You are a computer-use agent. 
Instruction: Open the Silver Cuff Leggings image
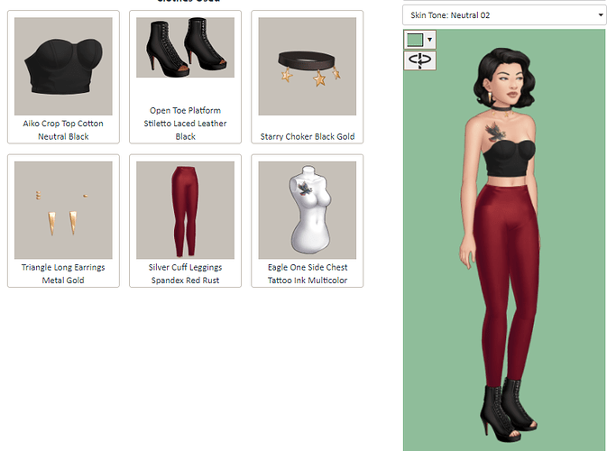(186, 210)
